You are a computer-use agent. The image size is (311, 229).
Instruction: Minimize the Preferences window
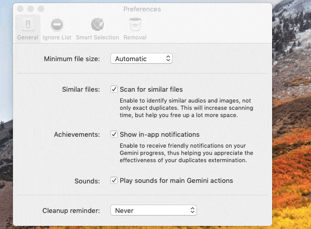pos(31,9)
